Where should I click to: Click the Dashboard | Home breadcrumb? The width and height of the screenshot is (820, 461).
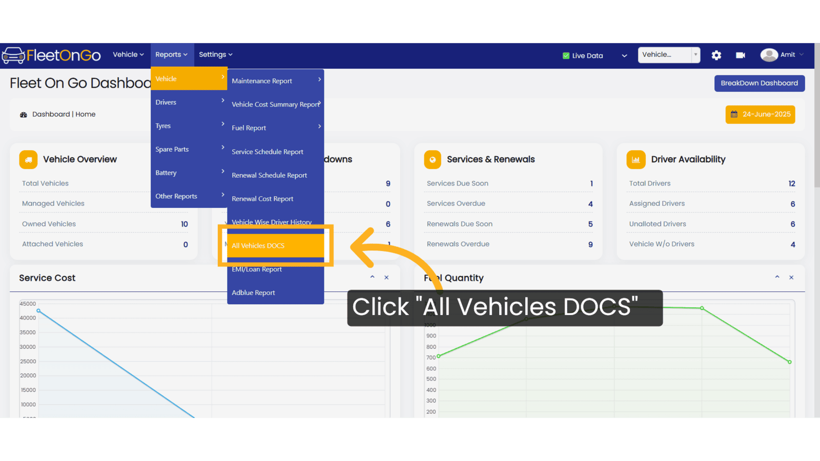(x=64, y=114)
